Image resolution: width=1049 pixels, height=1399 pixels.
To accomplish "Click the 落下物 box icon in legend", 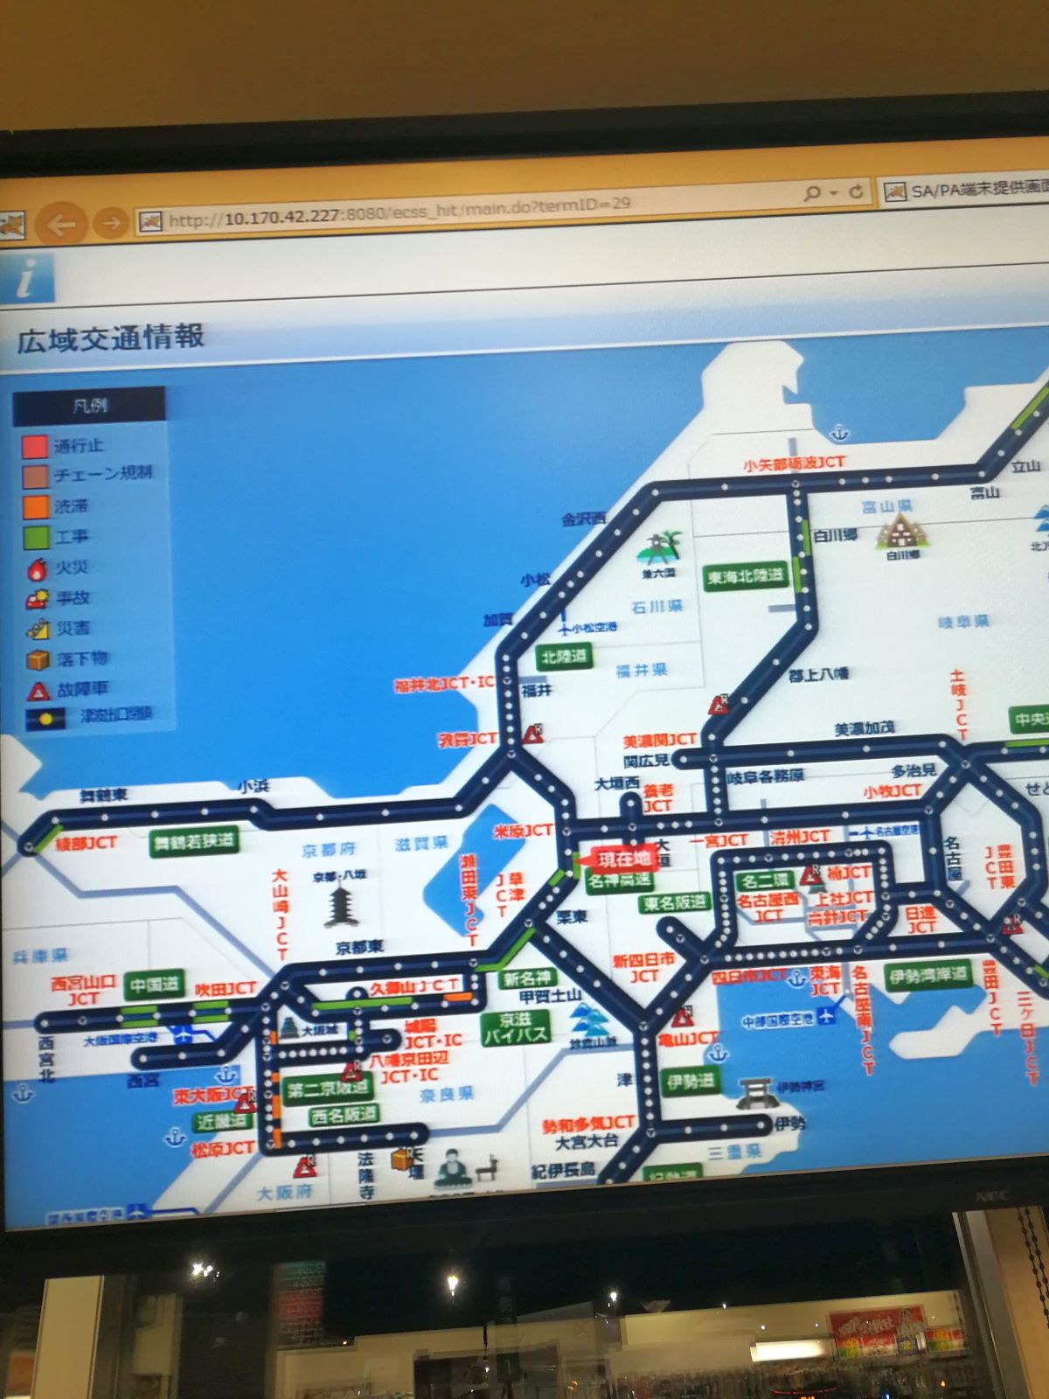I will click(x=38, y=658).
